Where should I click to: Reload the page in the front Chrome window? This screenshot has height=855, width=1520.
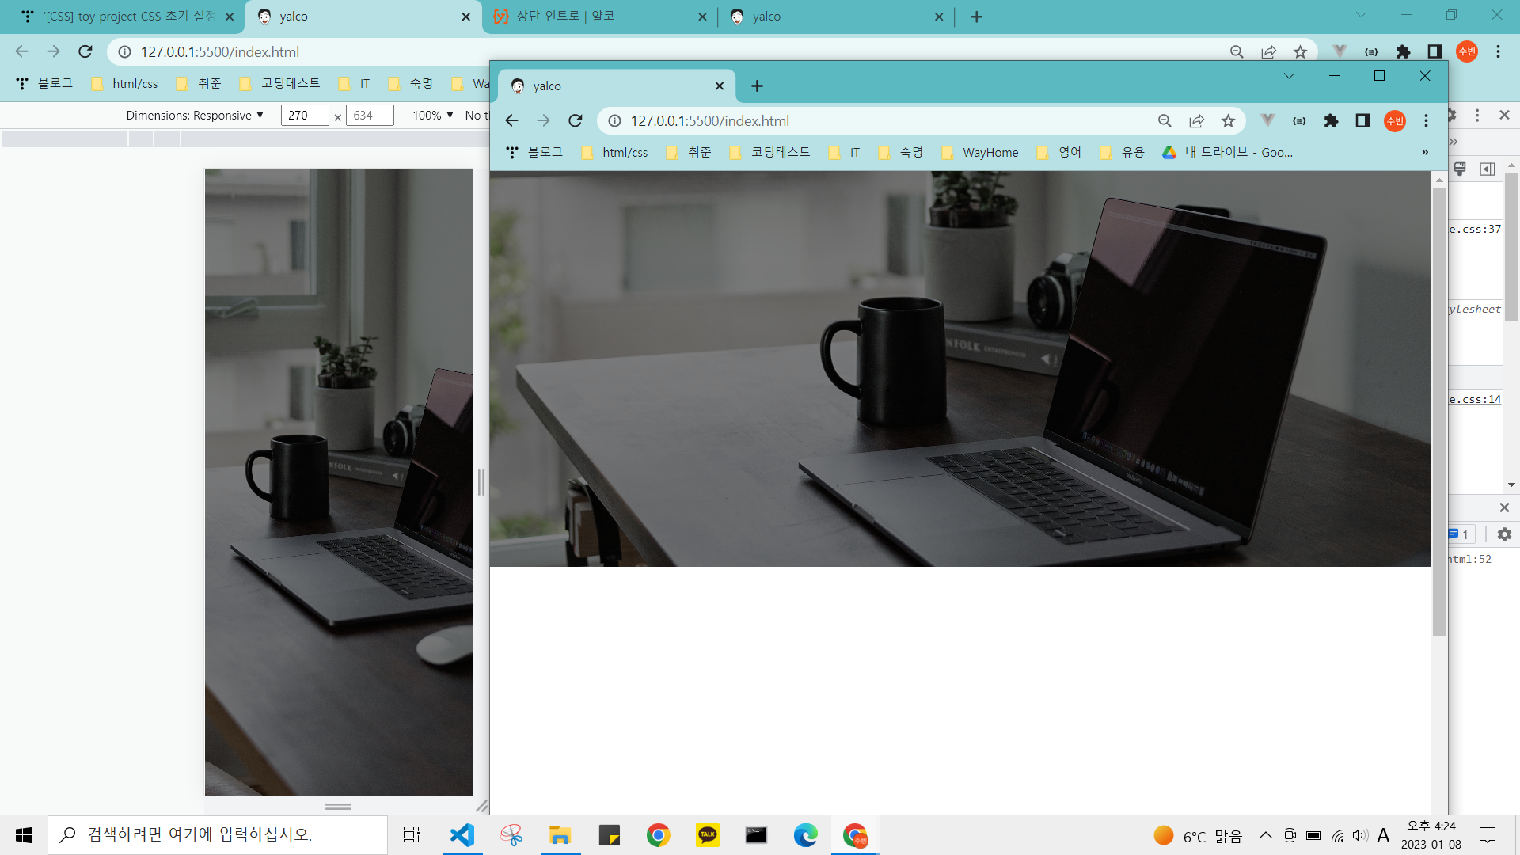click(x=576, y=121)
